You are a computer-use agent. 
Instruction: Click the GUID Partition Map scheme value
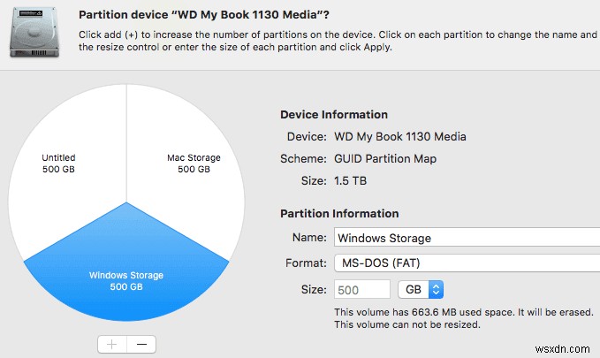coord(385,159)
